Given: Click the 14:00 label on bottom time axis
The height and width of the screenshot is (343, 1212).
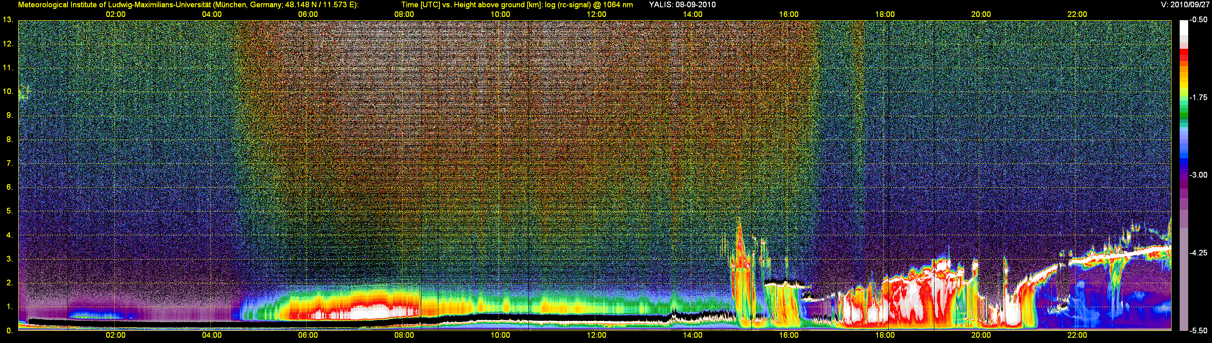Looking at the screenshot, I should pos(692,335).
